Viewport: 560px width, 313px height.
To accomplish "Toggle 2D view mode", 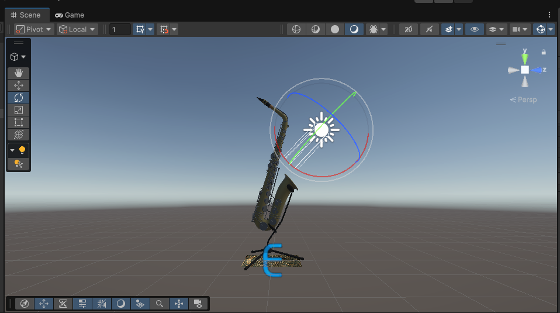I will click(x=409, y=29).
